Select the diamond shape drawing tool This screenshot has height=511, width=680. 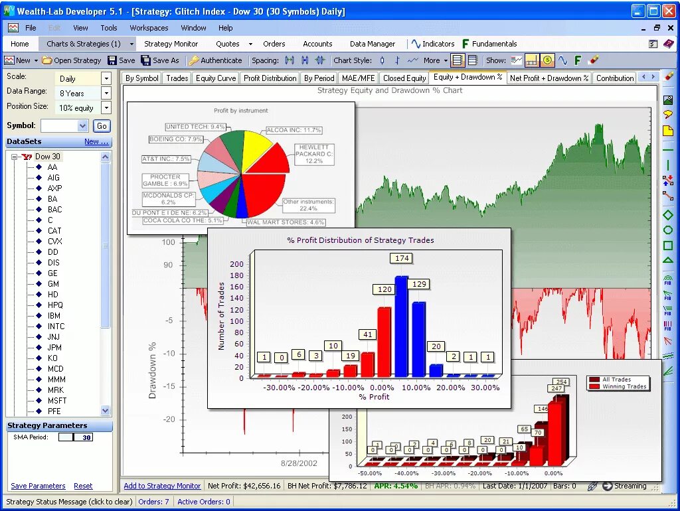coord(668,215)
